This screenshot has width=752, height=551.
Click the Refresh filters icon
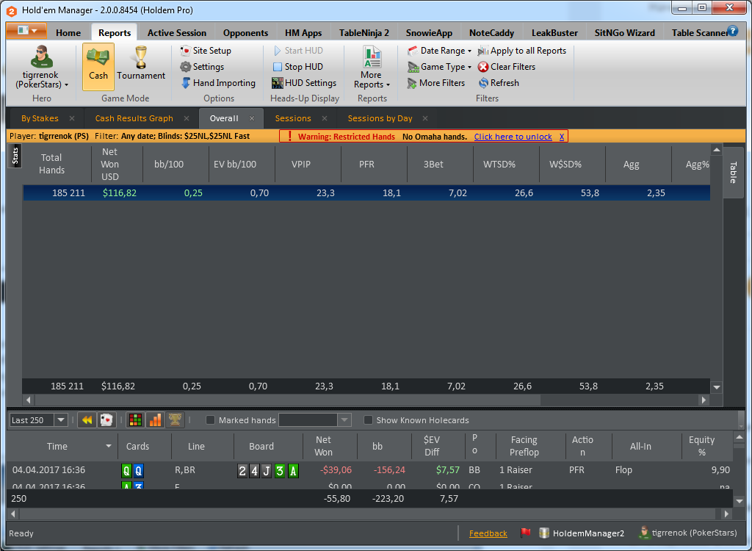click(483, 83)
